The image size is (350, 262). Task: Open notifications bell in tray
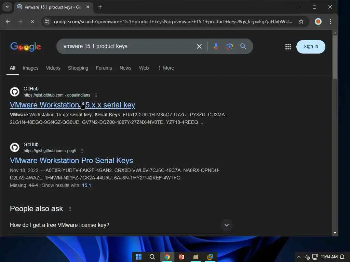pos(342,257)
